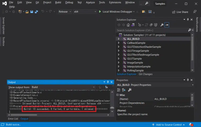Start Local Windows Debugger
The width and height of the screenshot is (201, 127).
(115, 12)
